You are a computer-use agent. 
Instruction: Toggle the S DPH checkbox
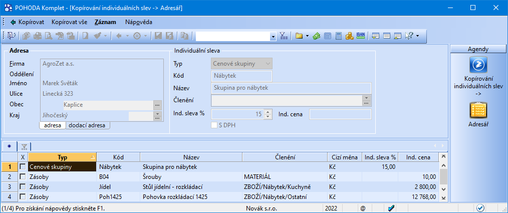pos(214,125)
